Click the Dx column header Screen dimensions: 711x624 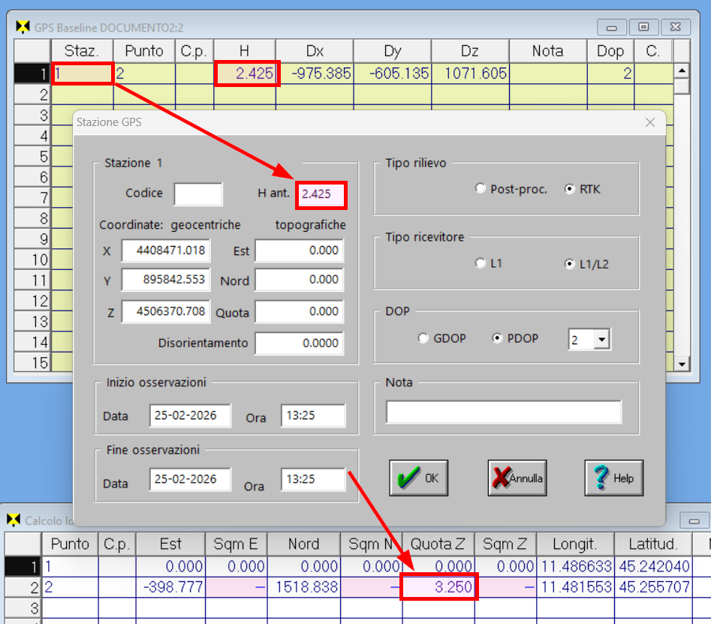[315, 51]
